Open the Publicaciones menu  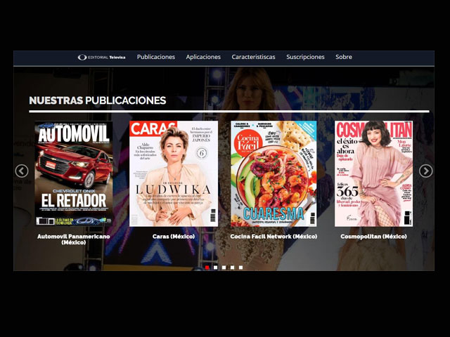(x=156, y=57)
